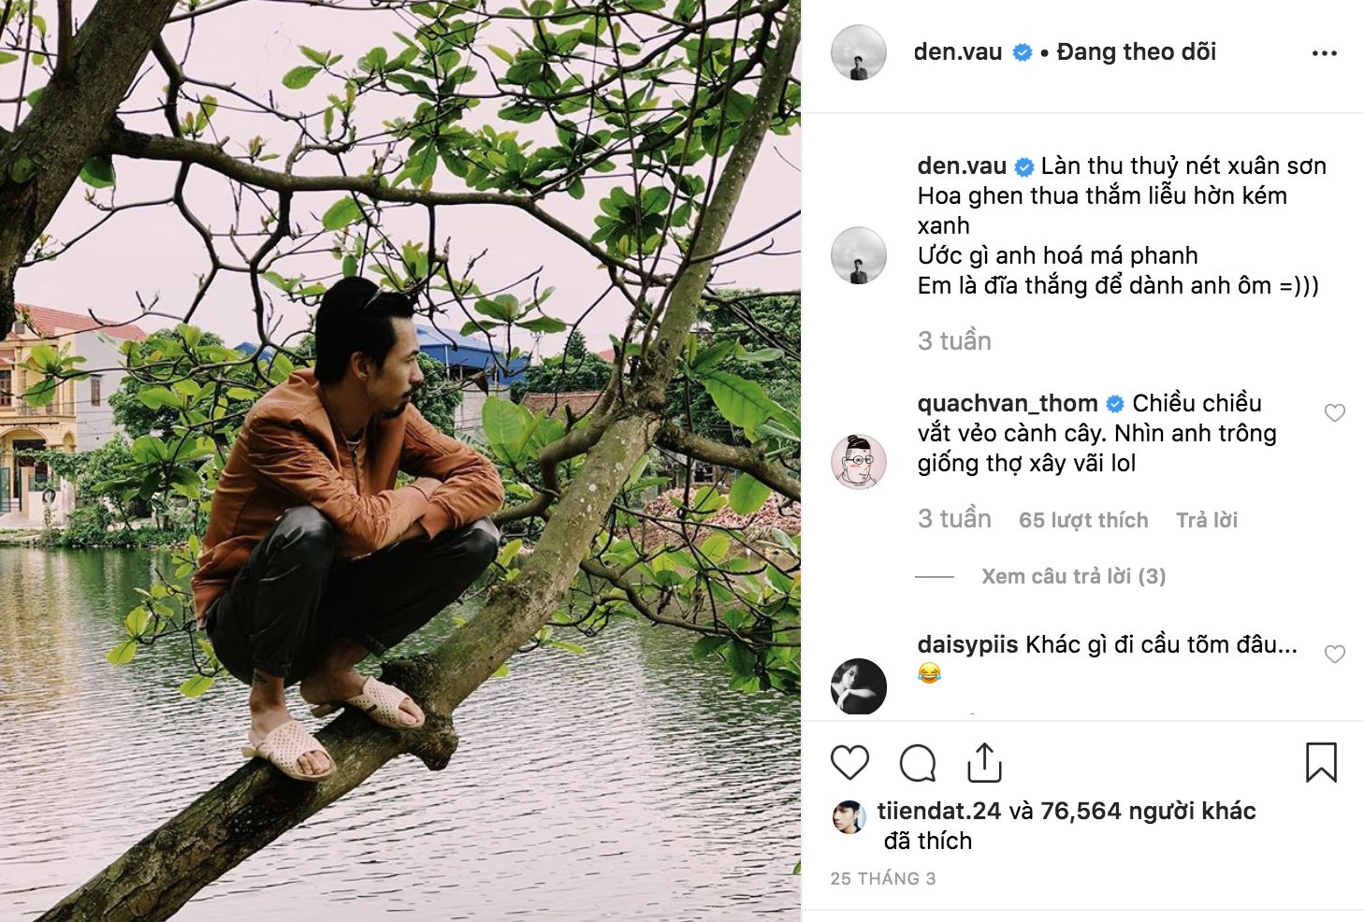The image size is (1364, 922).
Task: Bookmark this post with the save icon
Action: pos(1321,763)
